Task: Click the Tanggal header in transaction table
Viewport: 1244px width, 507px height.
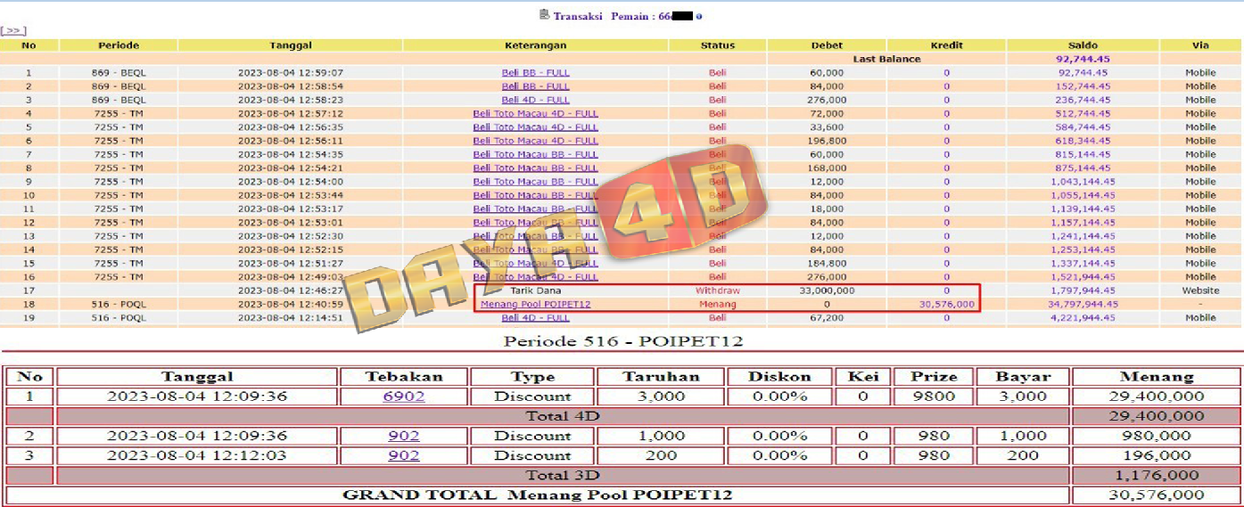Action: [290, 45]
